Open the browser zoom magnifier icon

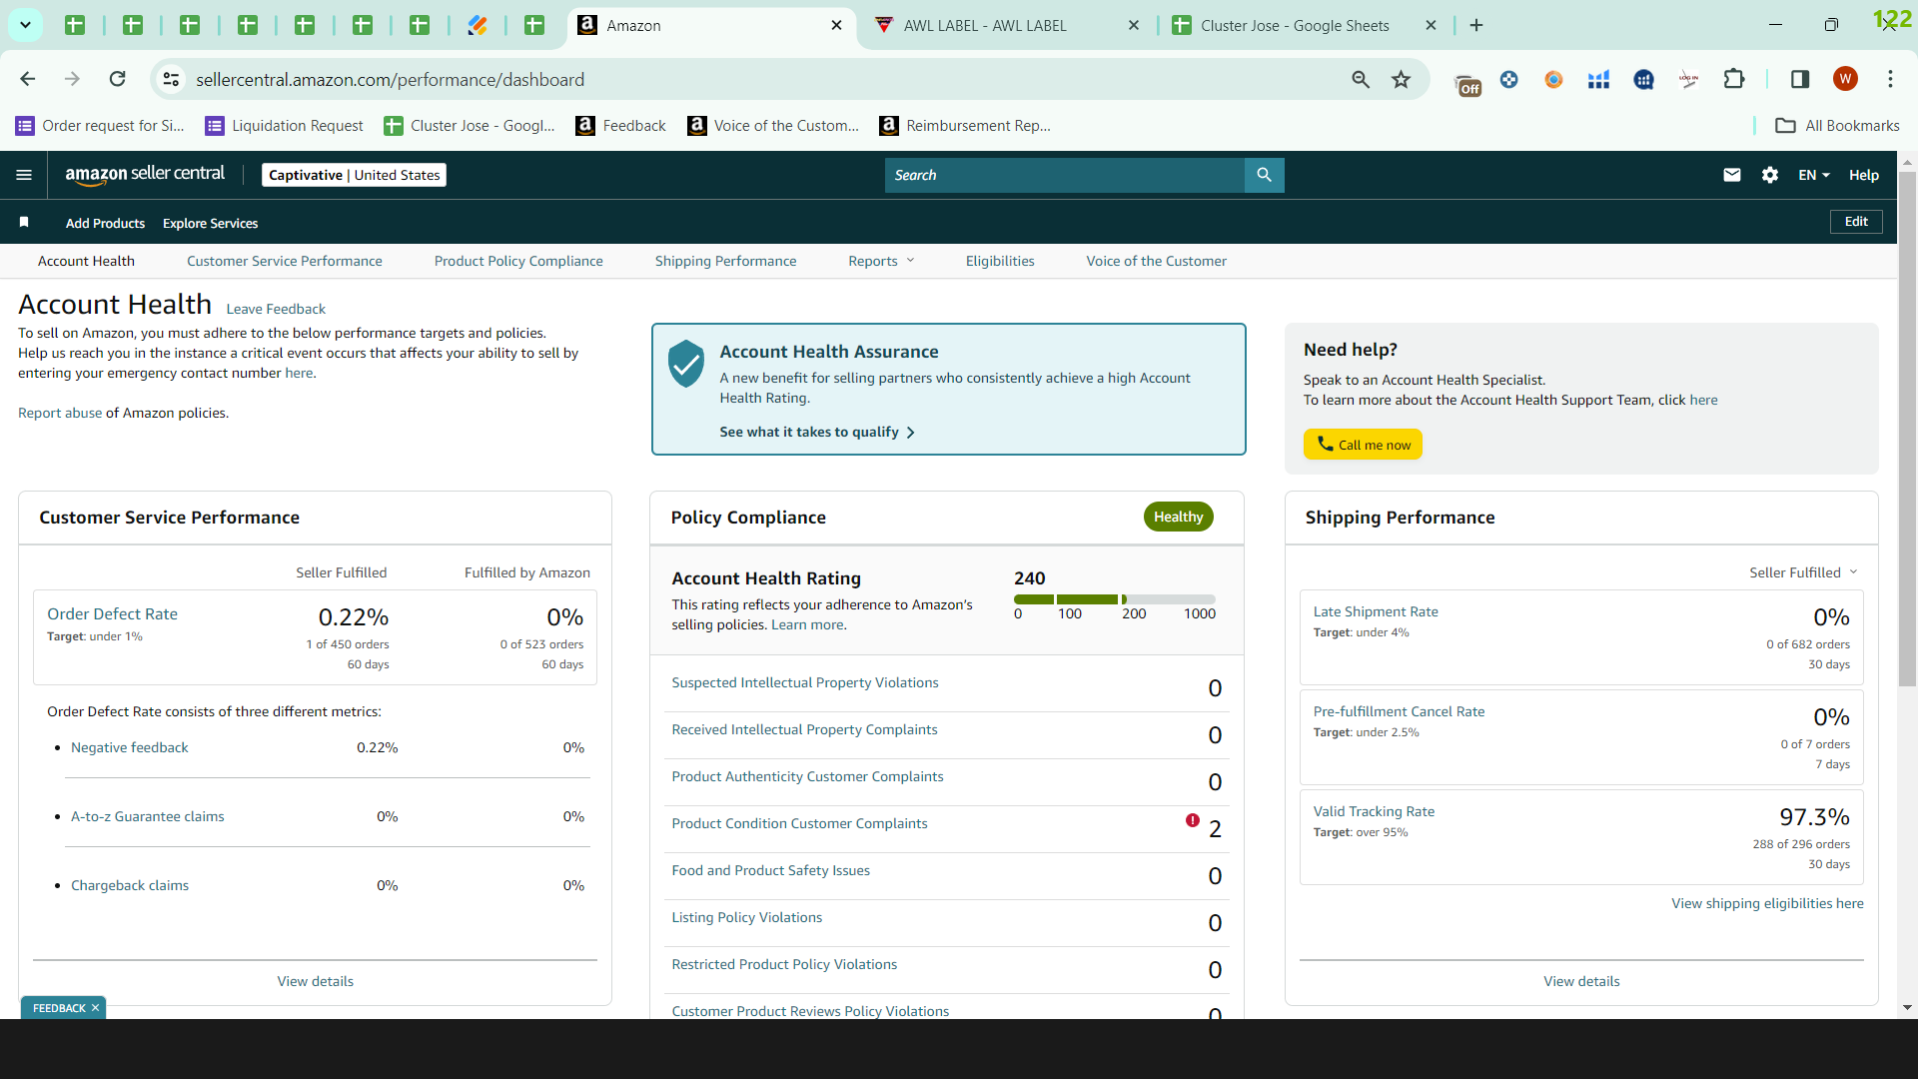click(1361, 79)
